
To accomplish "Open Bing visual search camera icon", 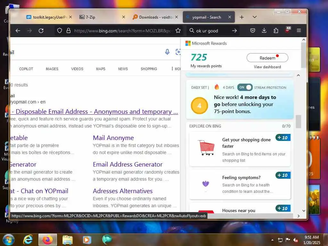I will (178, 52).
